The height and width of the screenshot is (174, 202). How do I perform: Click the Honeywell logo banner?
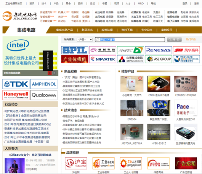(x=16, y=95)
